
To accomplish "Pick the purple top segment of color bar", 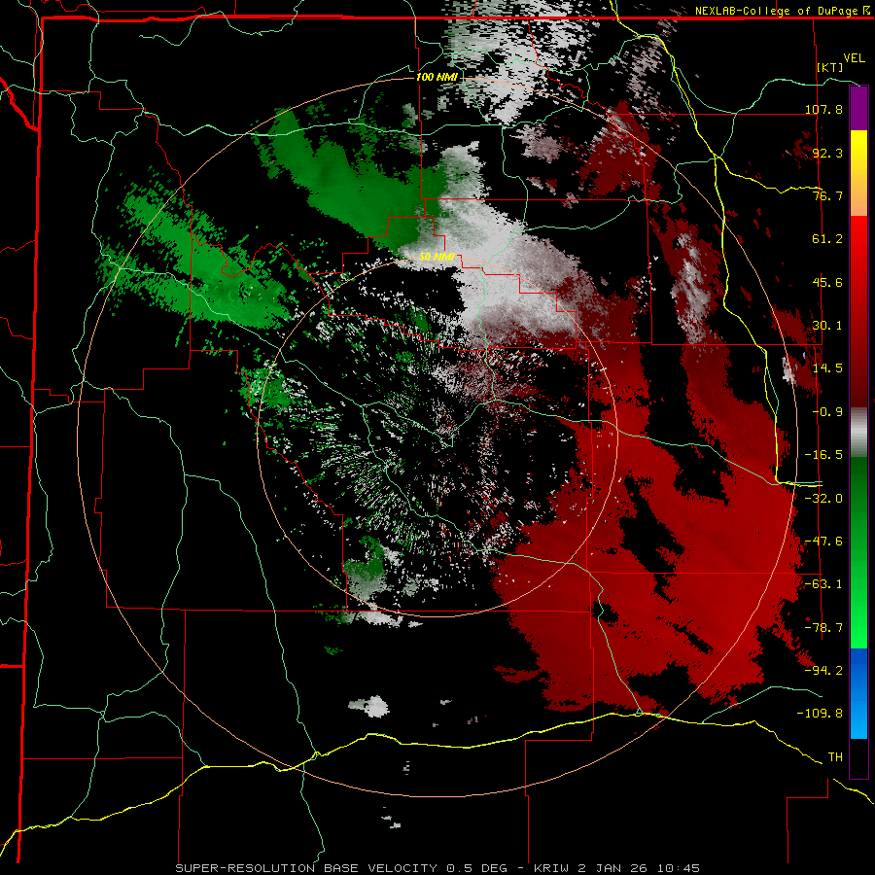I will pos(858,109).
